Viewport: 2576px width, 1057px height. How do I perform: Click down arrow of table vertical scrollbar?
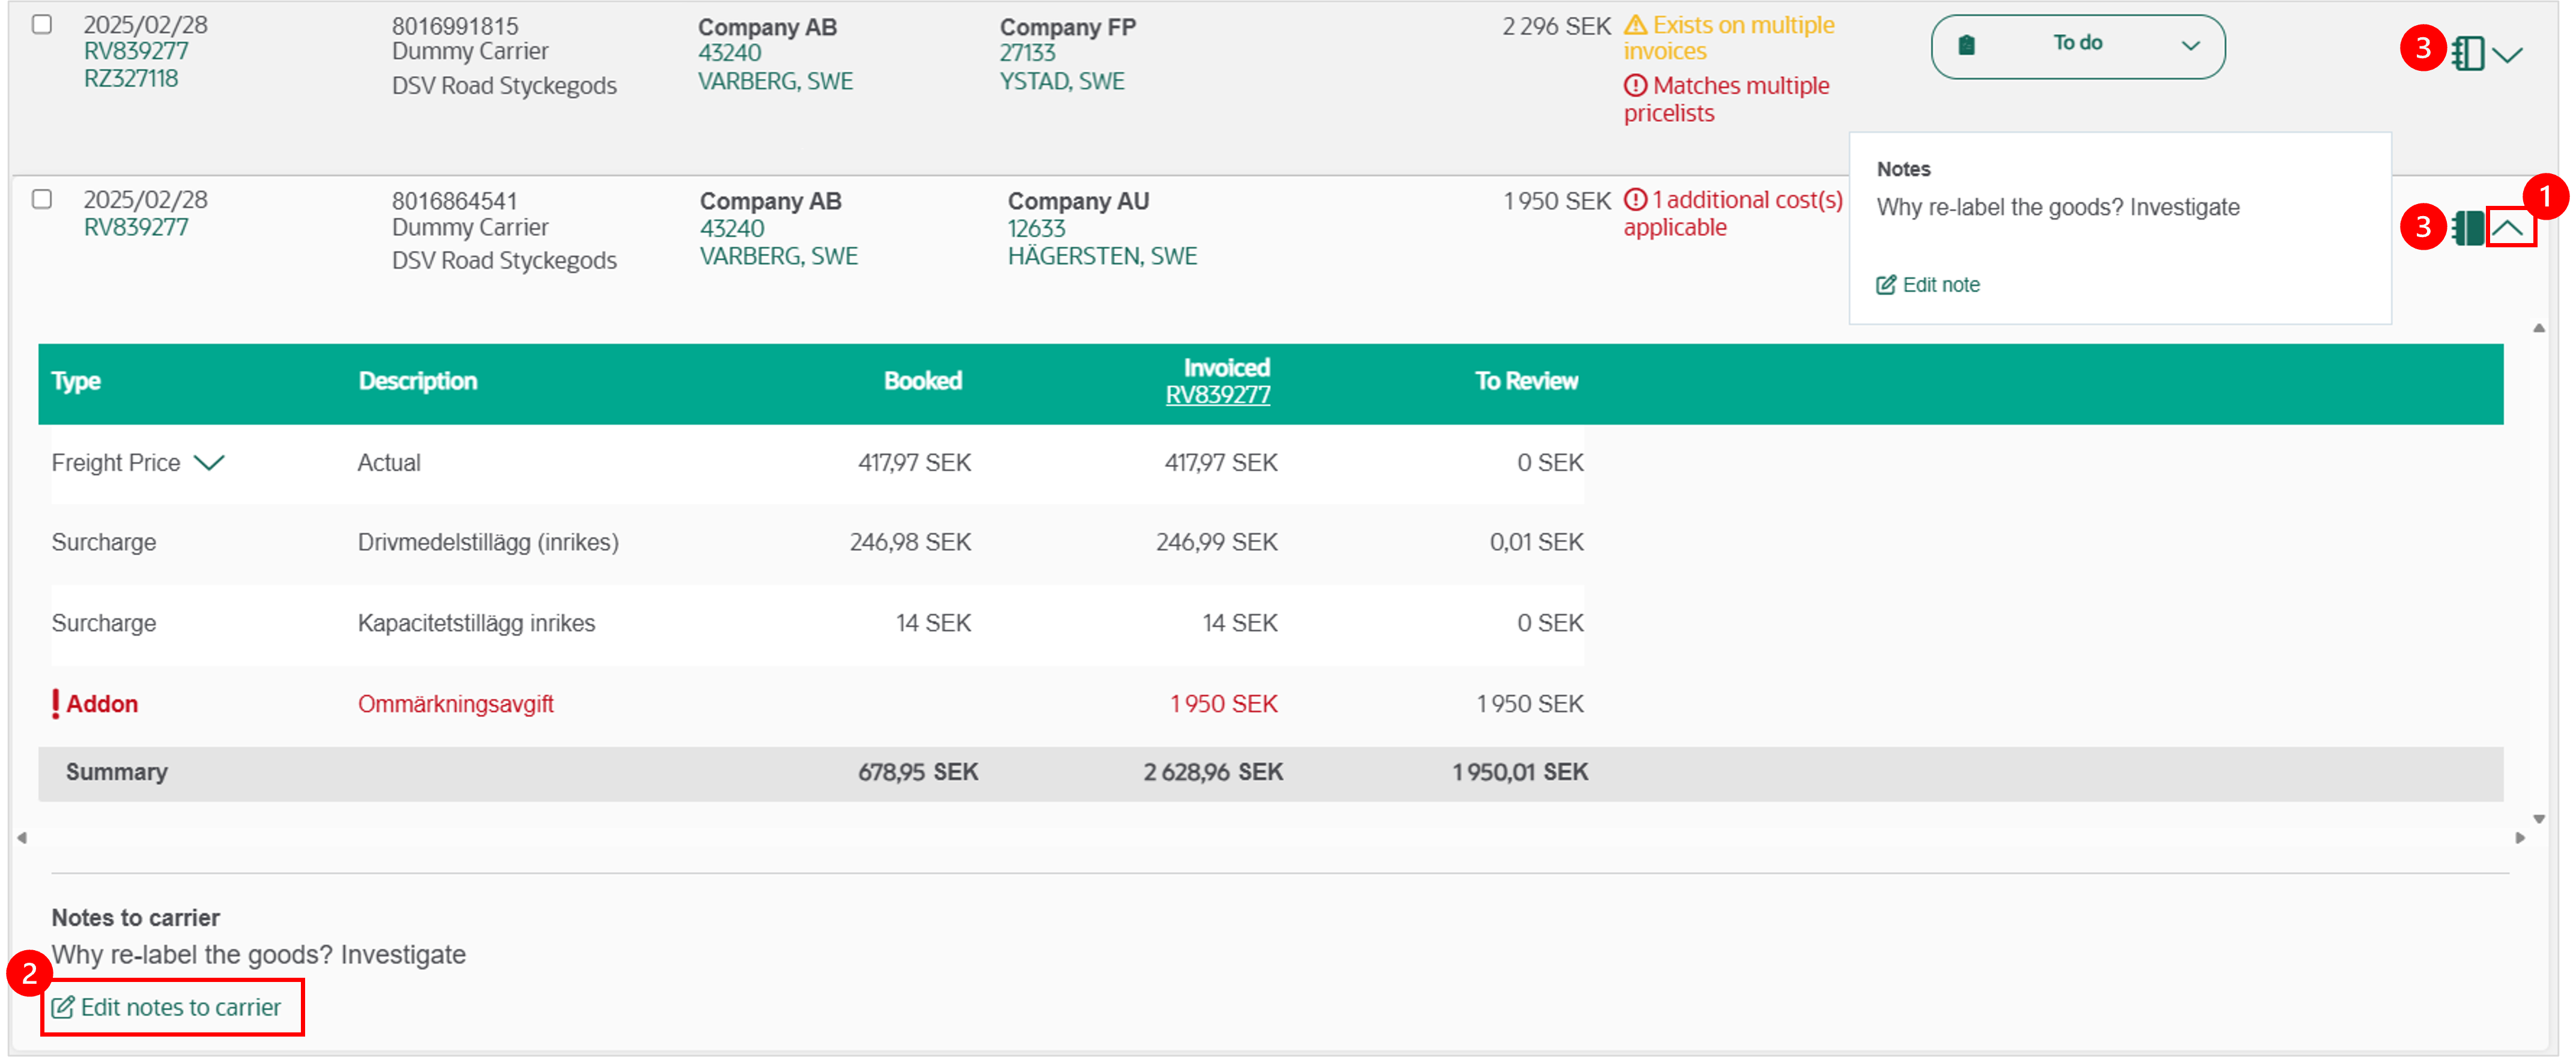(2539, 819)
